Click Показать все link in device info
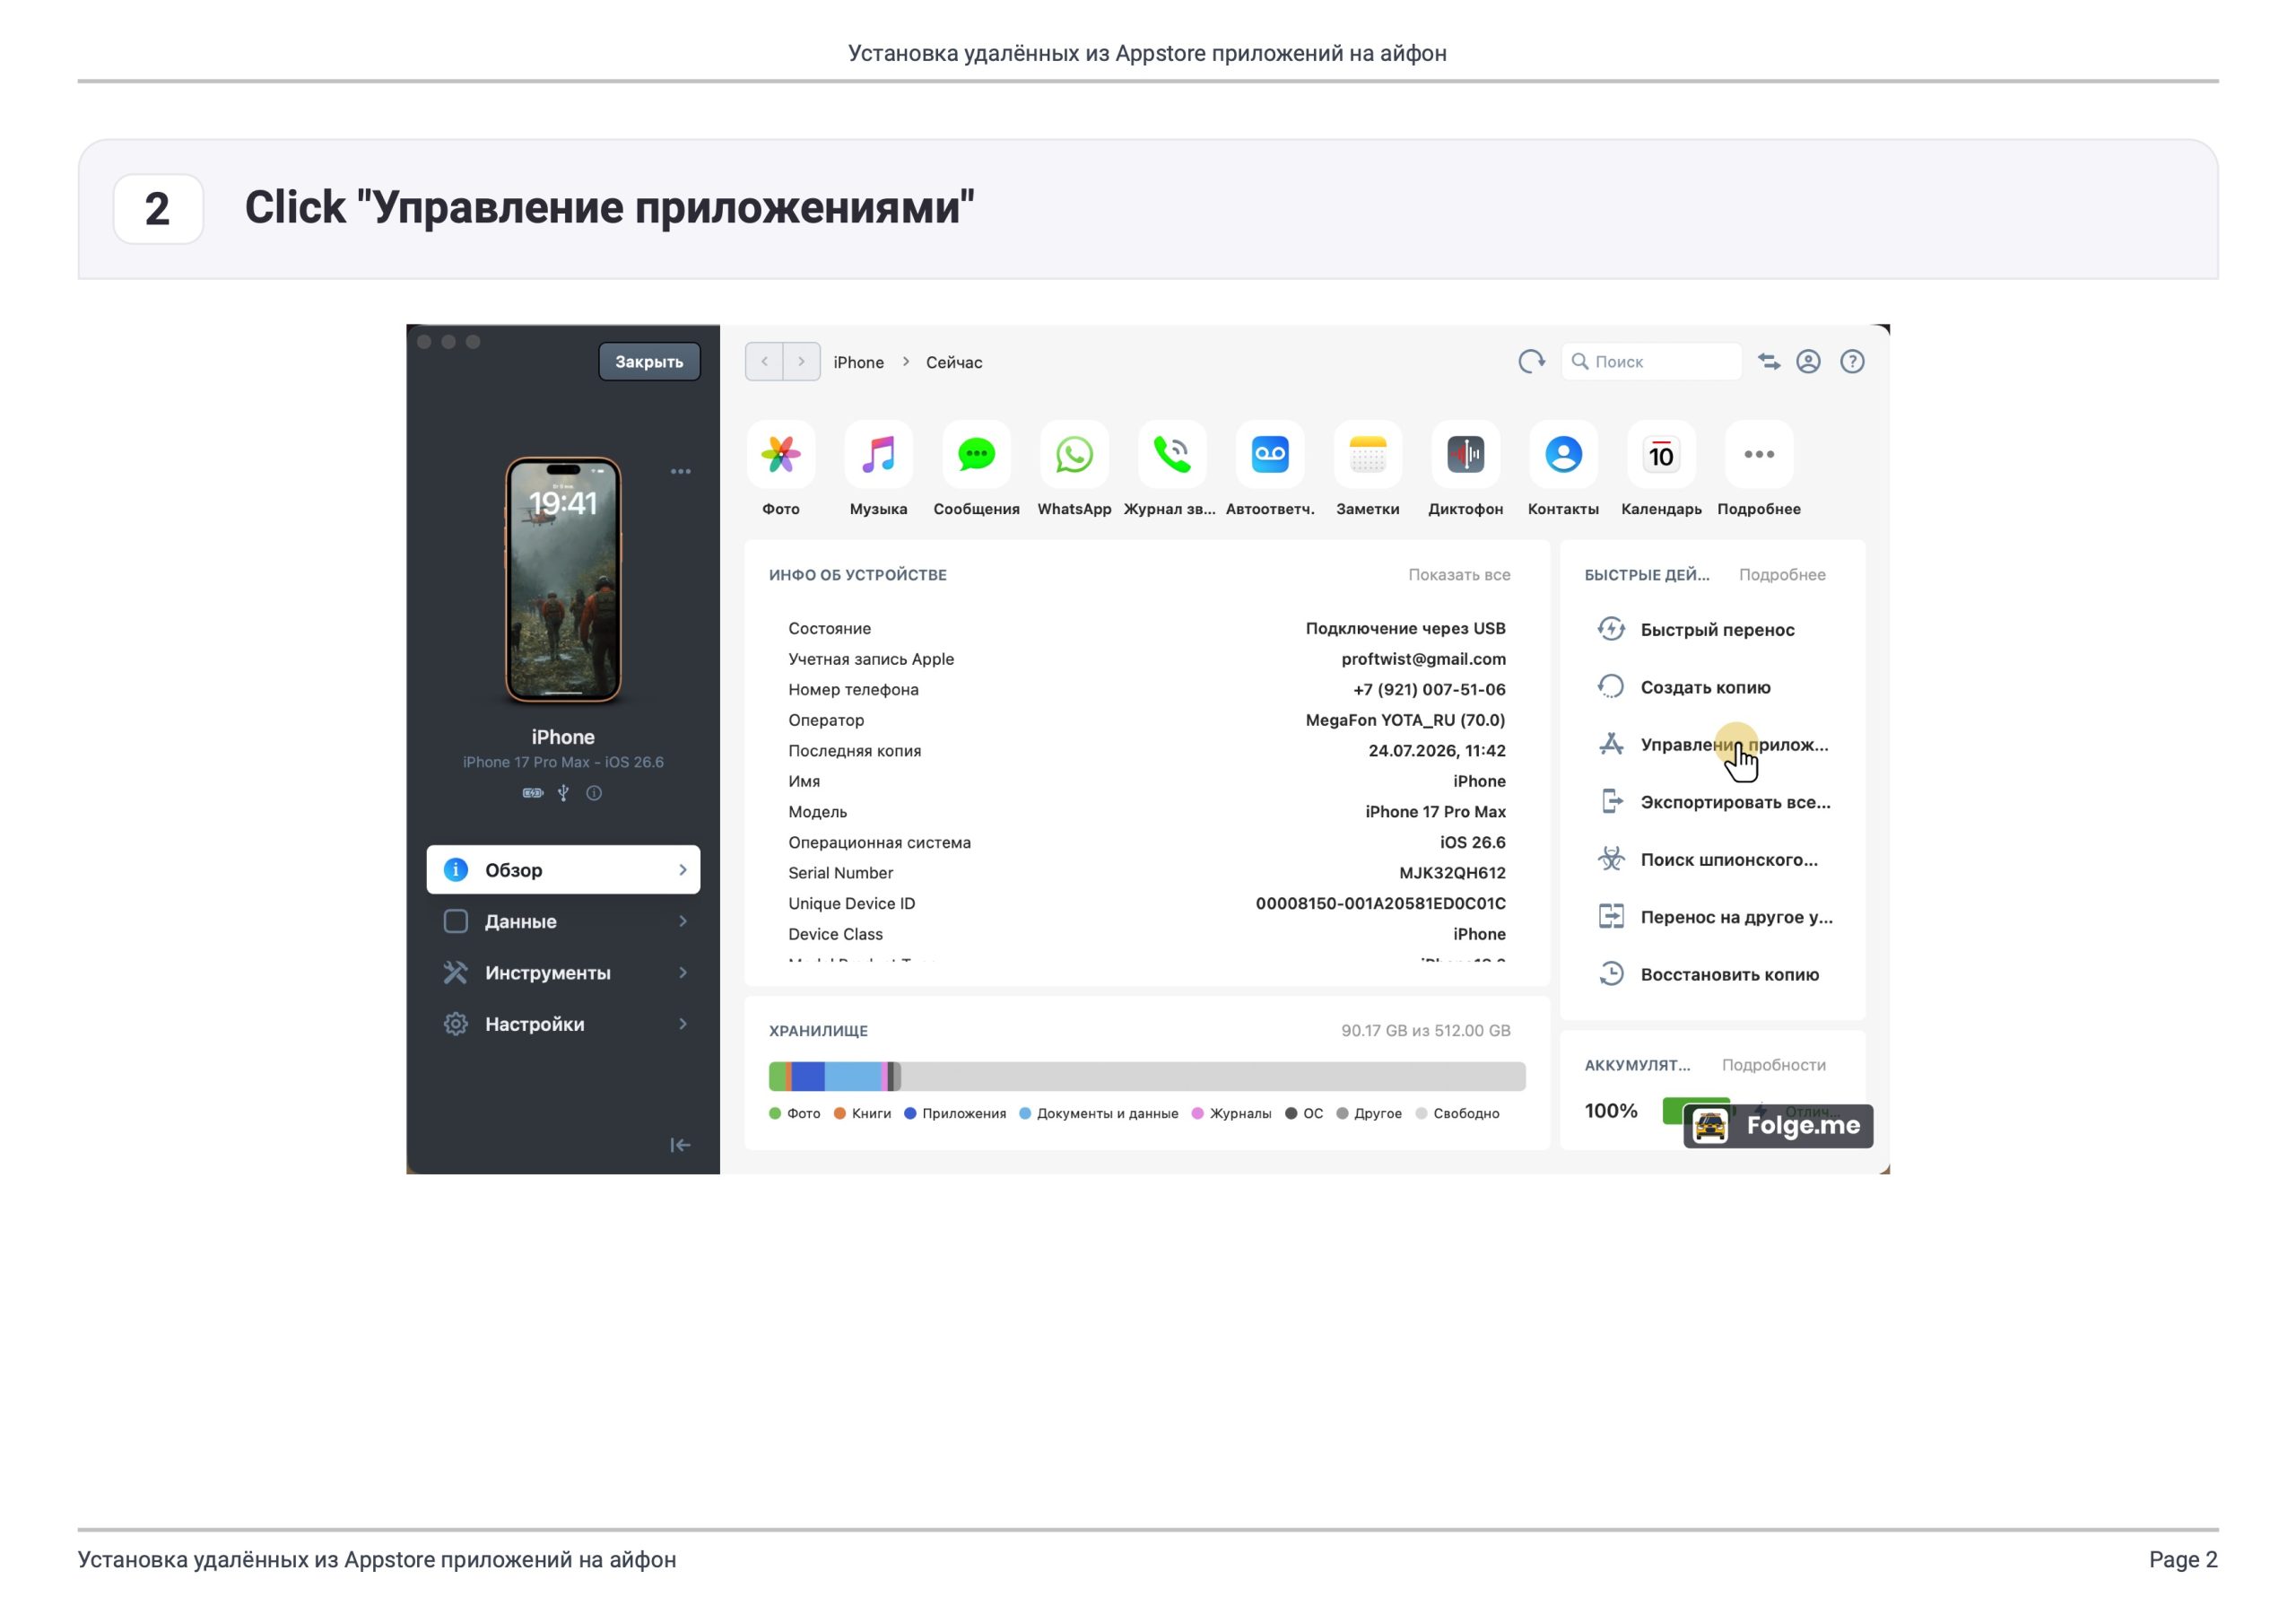The height and width of the screenshot is (1623, 2296). (1459, 574)
